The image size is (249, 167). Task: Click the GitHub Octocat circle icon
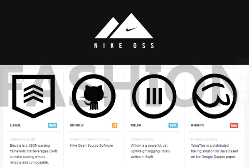click(x=94, y=96)
